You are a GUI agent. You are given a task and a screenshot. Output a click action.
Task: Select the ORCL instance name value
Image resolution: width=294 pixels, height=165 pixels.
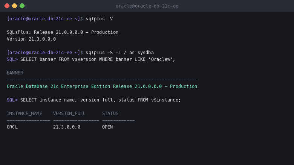[x=12, y=127]
